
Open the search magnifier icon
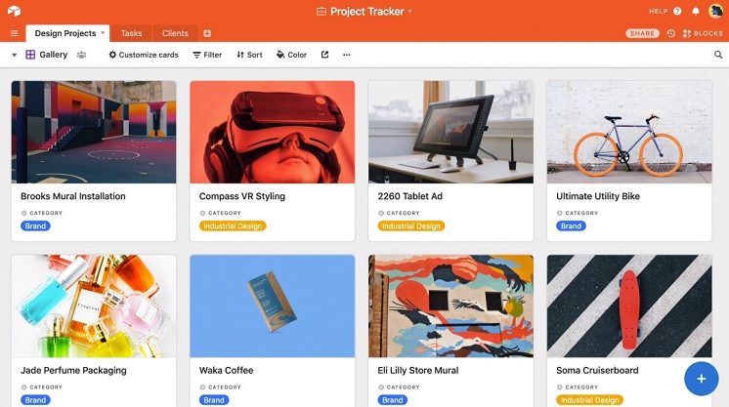(x=718, y=55)
